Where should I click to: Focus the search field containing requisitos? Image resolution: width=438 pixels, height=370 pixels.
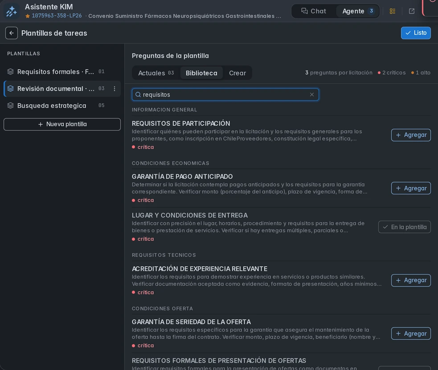[225, 95]
